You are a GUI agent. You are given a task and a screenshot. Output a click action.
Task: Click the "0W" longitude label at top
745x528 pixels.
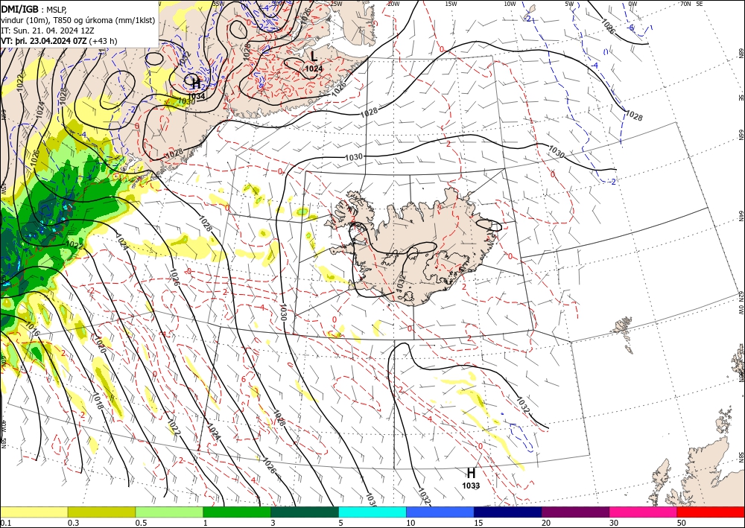coord(633,4)
